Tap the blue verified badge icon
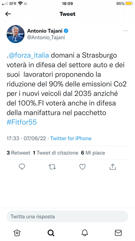Screen dimensions: 135x241 (x=66, y=31)
